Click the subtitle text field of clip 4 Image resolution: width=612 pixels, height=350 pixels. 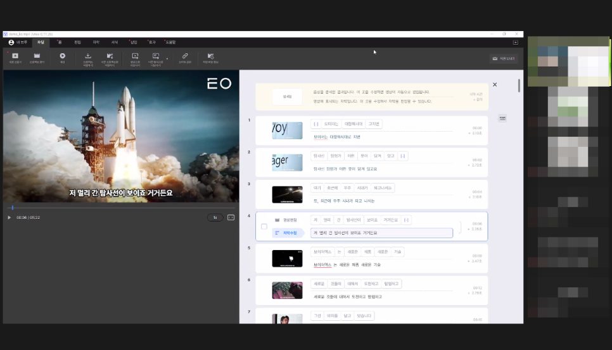(x=382, y=233)
